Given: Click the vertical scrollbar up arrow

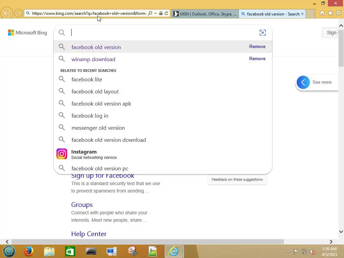Looking at the screenshot, I should (x=341, y=26).
